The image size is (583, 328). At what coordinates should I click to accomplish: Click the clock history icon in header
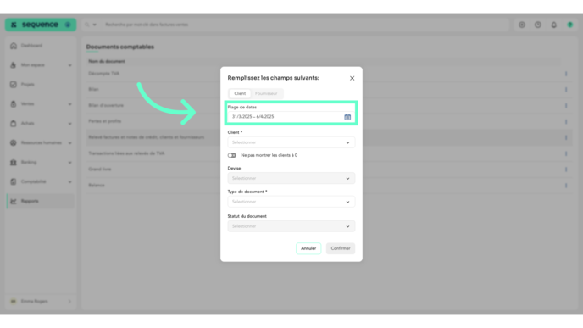tap(538, 25)
